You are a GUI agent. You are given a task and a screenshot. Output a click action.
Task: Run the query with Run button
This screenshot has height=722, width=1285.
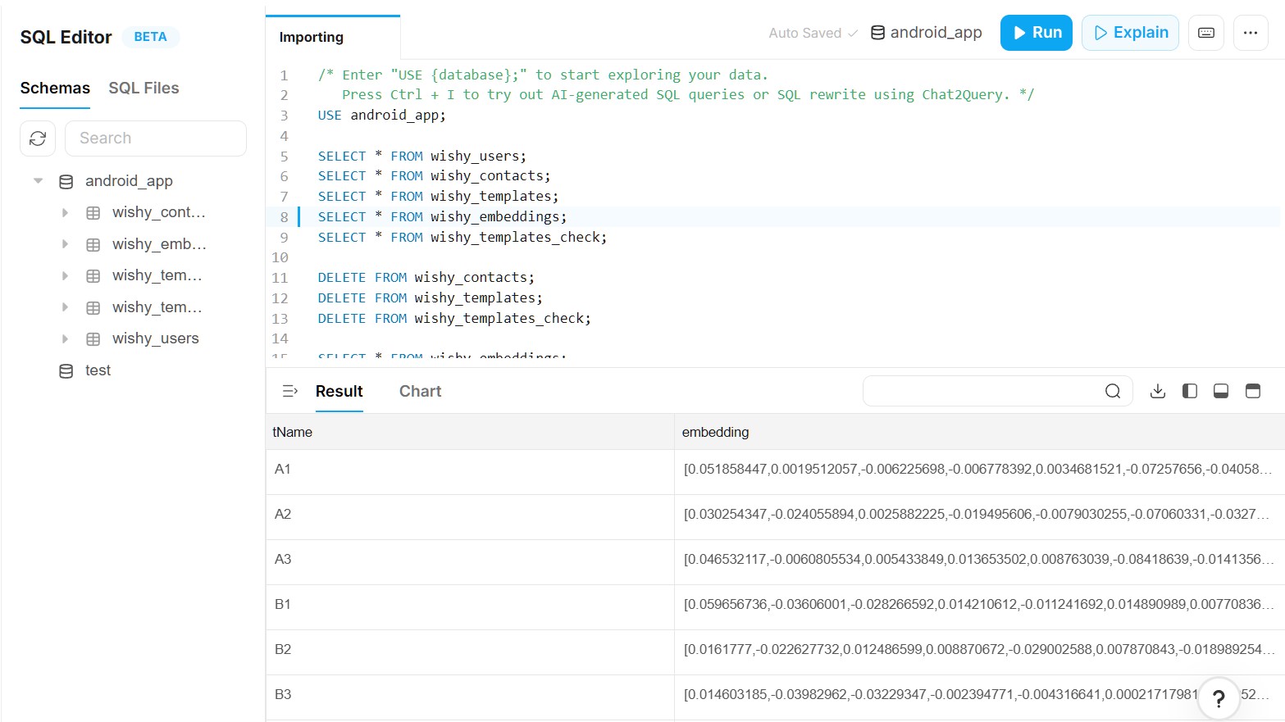coord(1037,33)
